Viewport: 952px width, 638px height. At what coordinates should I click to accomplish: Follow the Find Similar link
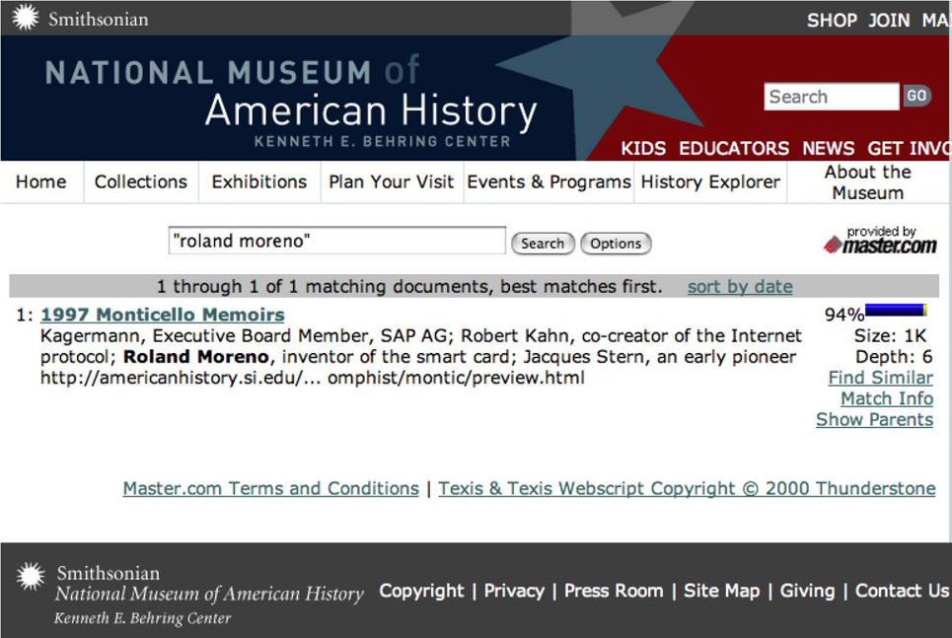[880, 378]
